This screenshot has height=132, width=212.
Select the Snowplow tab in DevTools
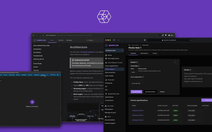(43, 75)
